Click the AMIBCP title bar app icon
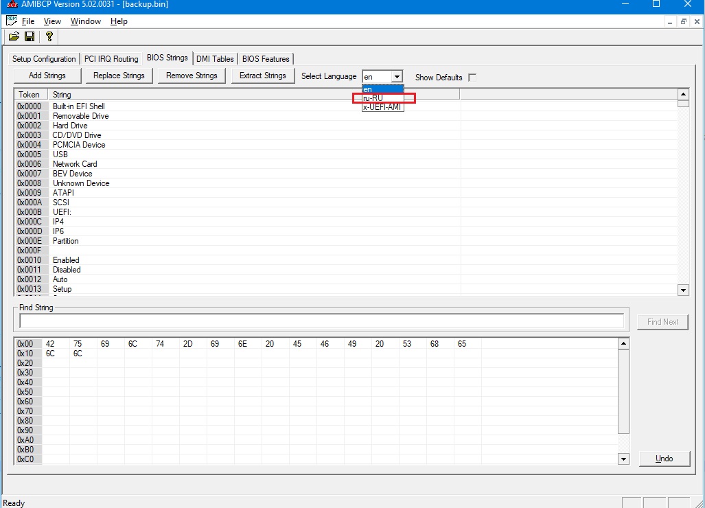705x508 pixels. [12, 5]
